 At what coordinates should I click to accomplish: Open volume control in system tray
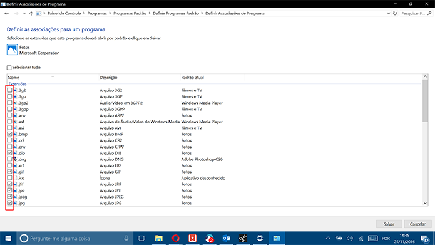click(x=350, y=238)
